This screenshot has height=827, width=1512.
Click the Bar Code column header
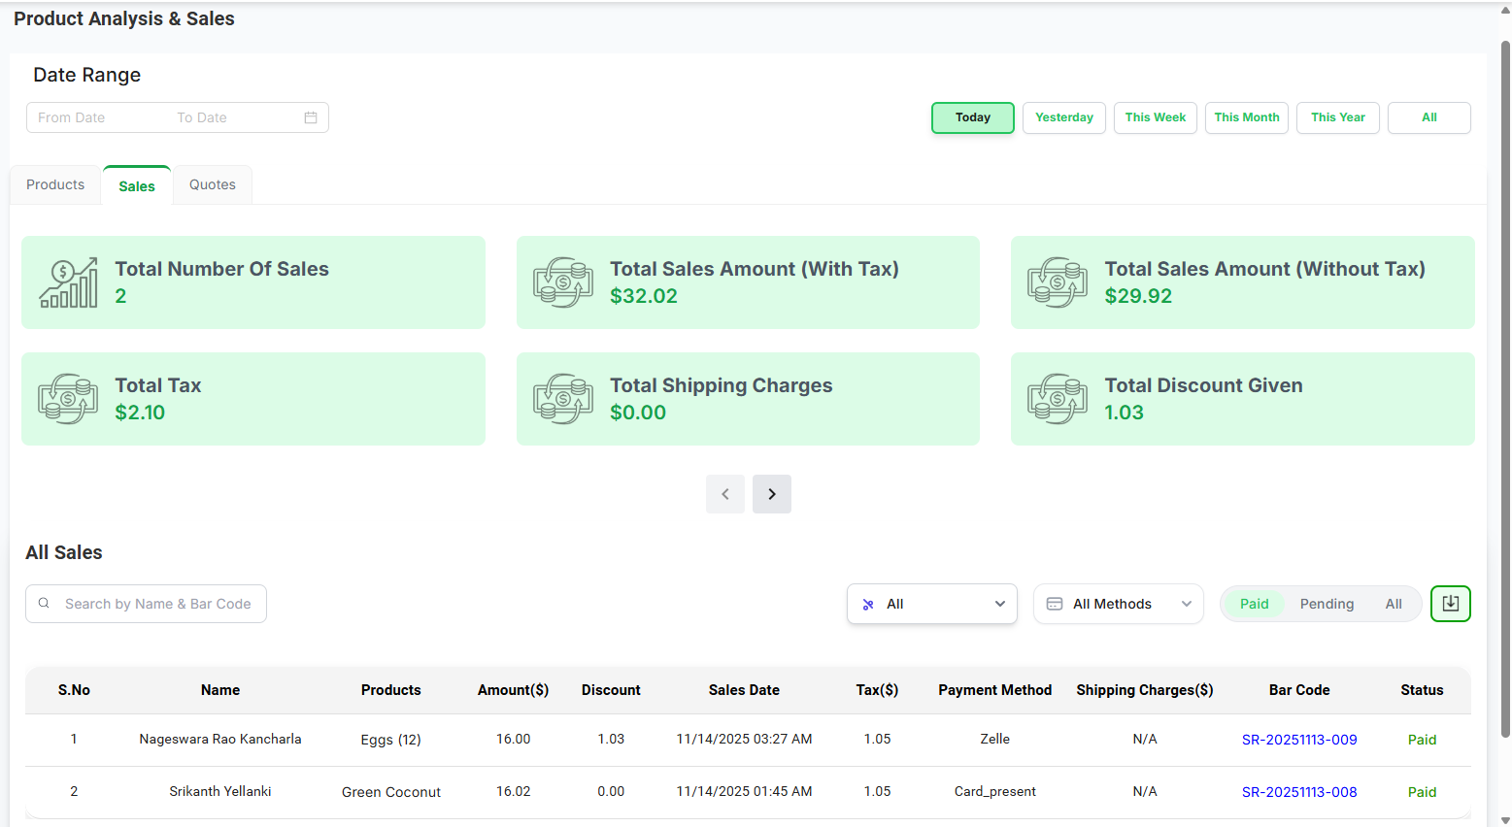[1299, 690]
